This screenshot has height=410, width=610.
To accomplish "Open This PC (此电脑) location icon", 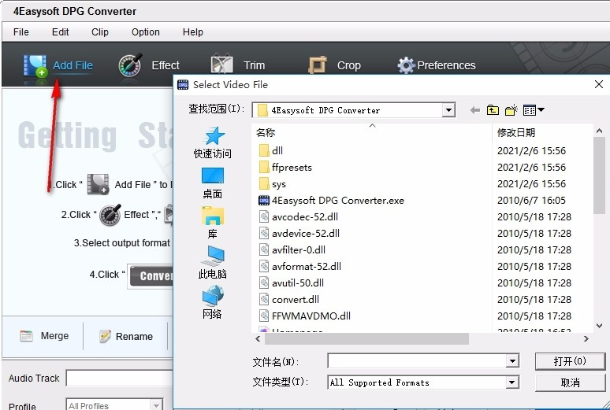I will point(213,256).
